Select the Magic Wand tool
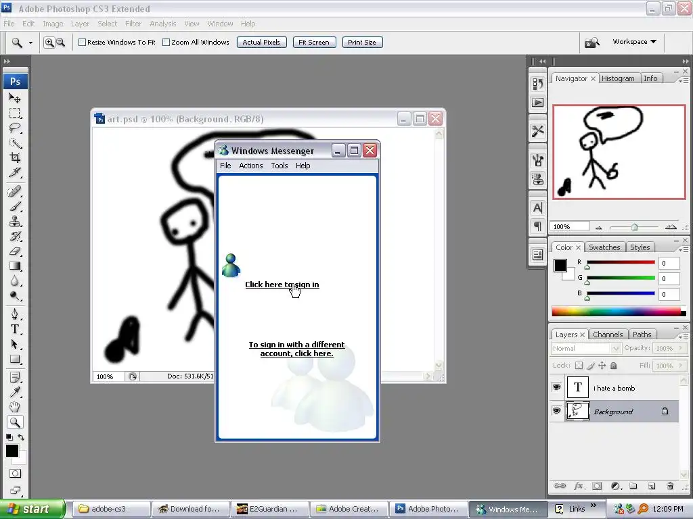This screenshot has width=693, height=519. 15,143
